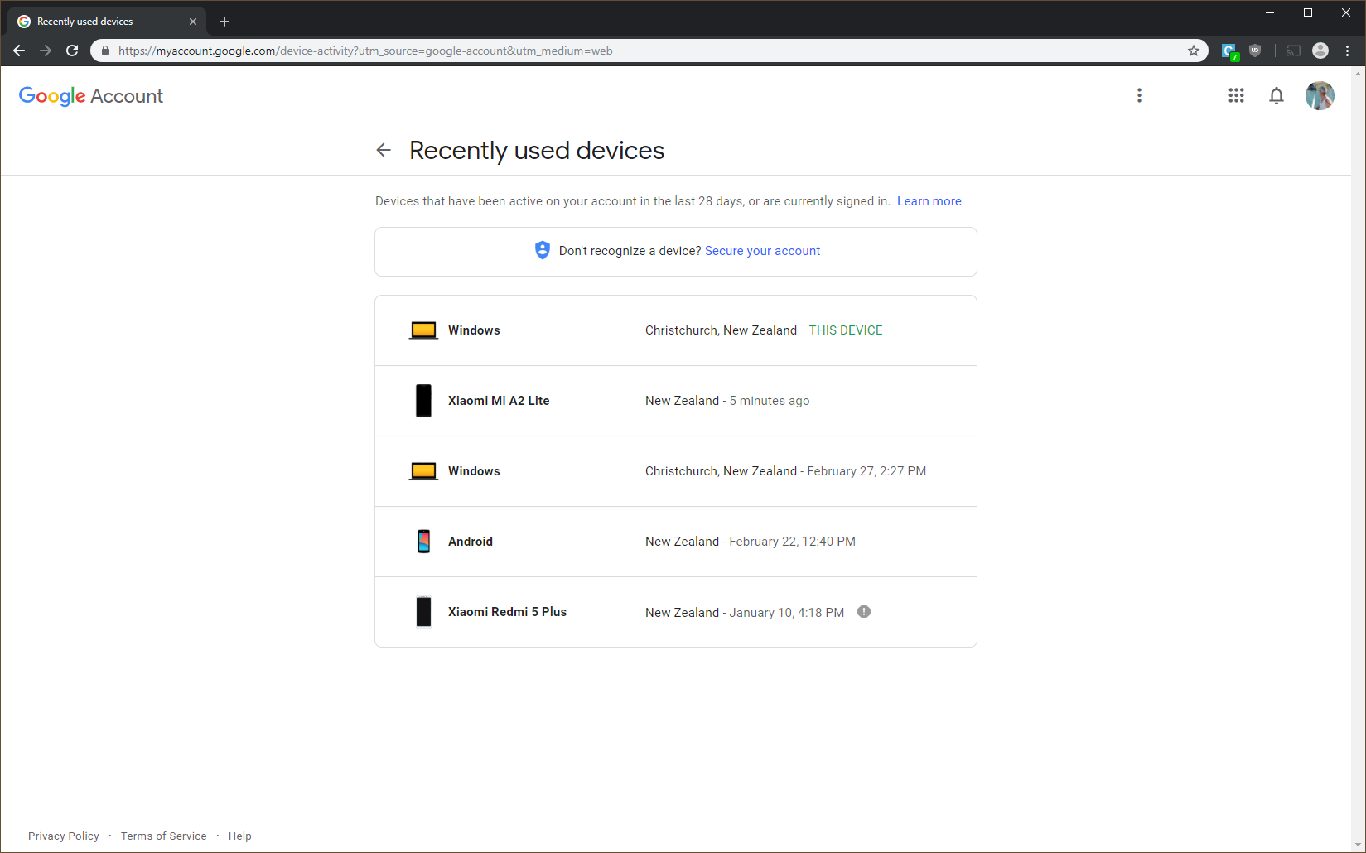Click the Google Account profile picture
Image resolution: width=1366 pixels, height=853 pixels.
1319,96
